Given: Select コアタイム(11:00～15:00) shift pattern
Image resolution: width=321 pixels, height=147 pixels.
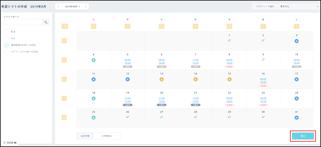Looking at the screenshot, I should click(7, 52).
